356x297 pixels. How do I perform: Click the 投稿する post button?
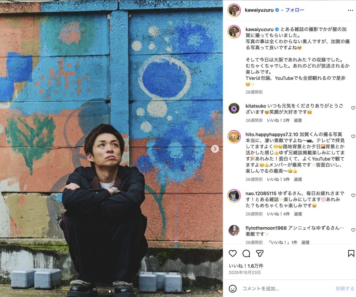[345, 289]
